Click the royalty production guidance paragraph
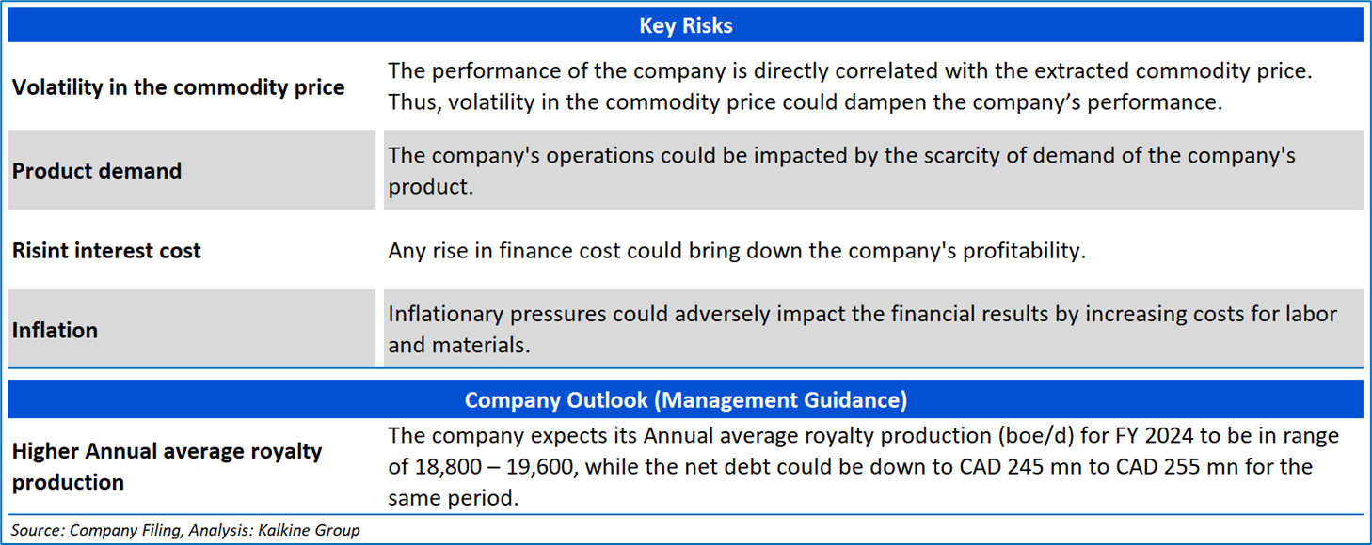Viewport: 1372px width, 545px height. click(863, 467)
